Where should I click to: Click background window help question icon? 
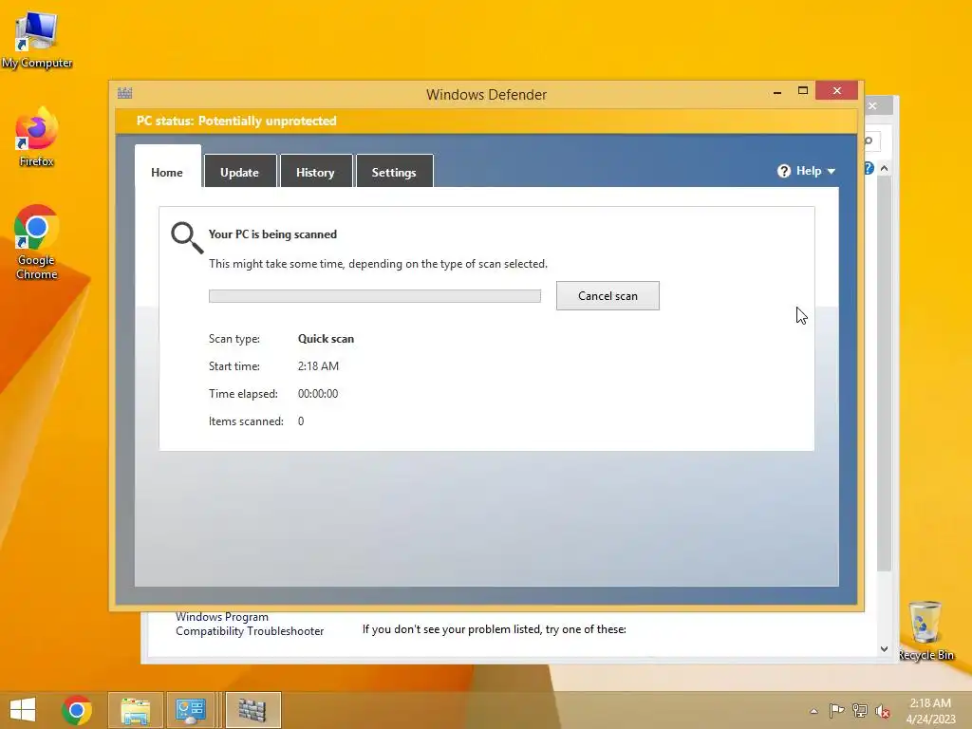[x=869, y=168]
